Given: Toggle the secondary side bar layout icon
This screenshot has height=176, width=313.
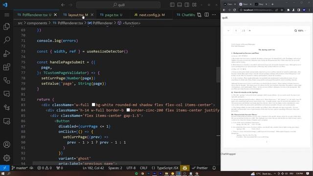Looking at the screenshot, I should click(187, 5).
